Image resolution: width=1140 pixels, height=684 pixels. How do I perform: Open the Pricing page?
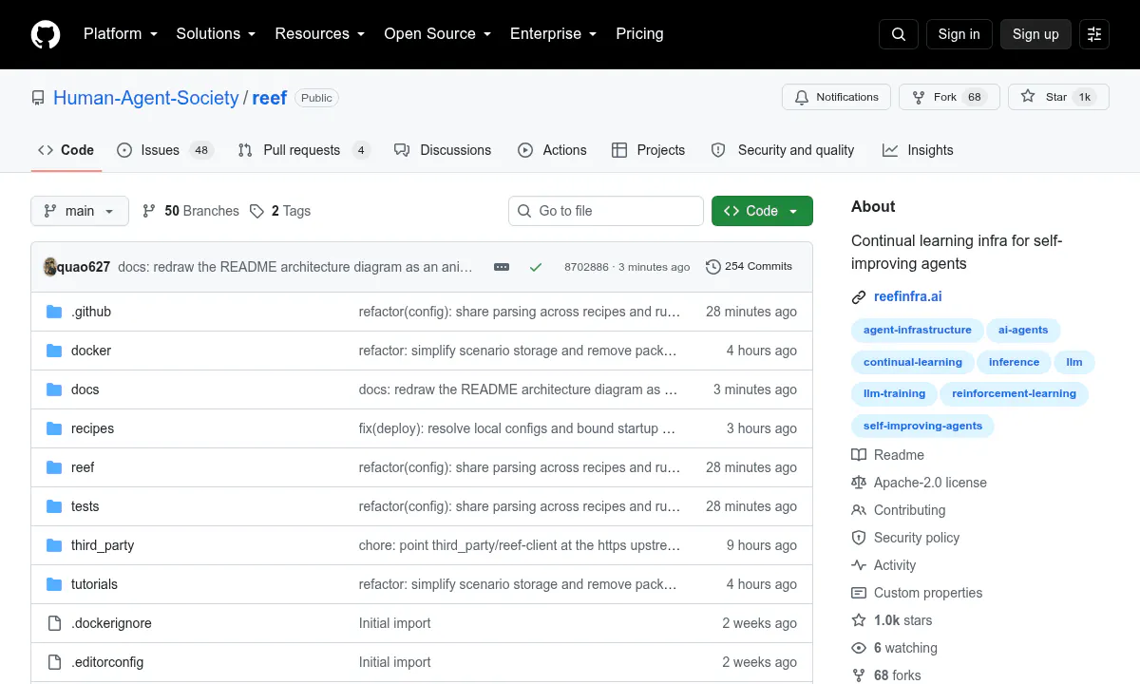pyautogui.click(x=639, y=34)
